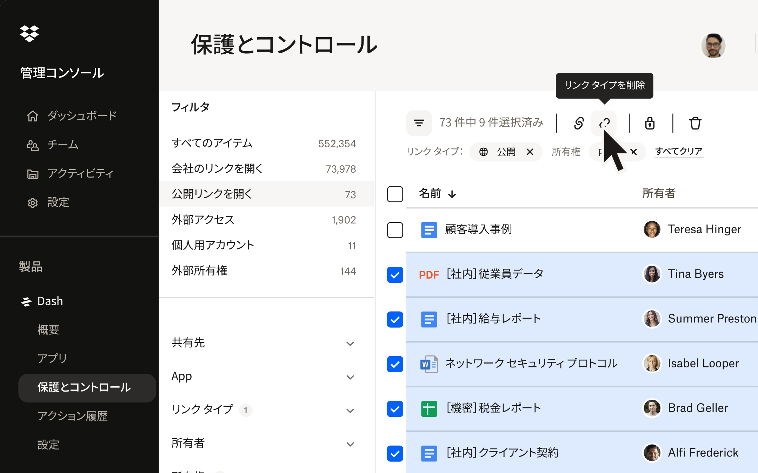Click the 名前 sort arrow
The width and height of the screenshot is (758, 473).
pyautogui.click(x=452, y=194)
